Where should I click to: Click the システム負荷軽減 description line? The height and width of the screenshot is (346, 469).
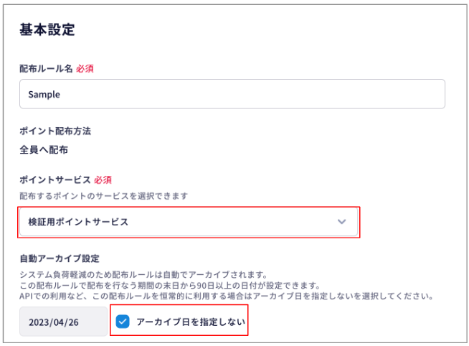pos(143,273)
